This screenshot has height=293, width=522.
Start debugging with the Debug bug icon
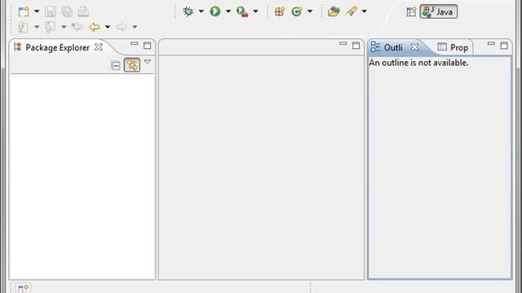pyautogui.click(x=188, y=11)
